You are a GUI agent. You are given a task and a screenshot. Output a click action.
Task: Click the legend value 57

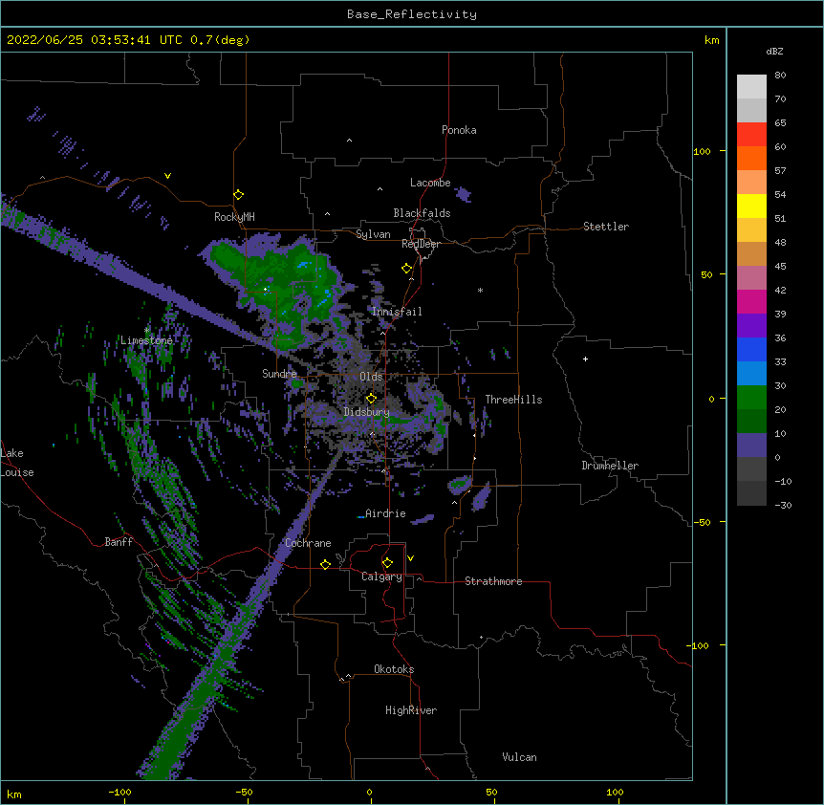780,171
